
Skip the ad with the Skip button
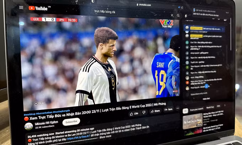pyautogui.click(x=39, y=103)
